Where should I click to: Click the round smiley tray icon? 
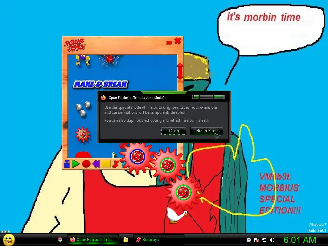tap(249, 240)
